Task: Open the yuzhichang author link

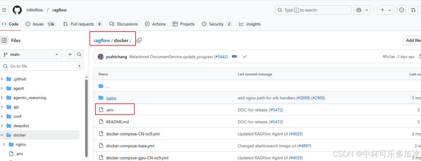Action: (x=116, y=57)
